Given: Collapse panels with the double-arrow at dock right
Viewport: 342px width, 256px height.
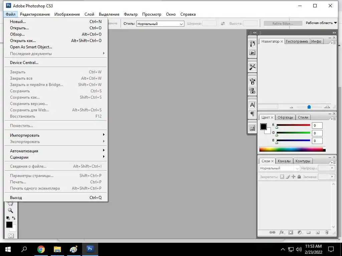Looking at the screenshot, I should [334, 32].
